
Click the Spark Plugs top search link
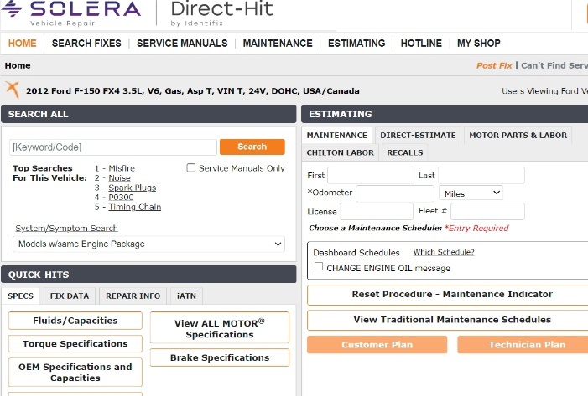point(132,188)
